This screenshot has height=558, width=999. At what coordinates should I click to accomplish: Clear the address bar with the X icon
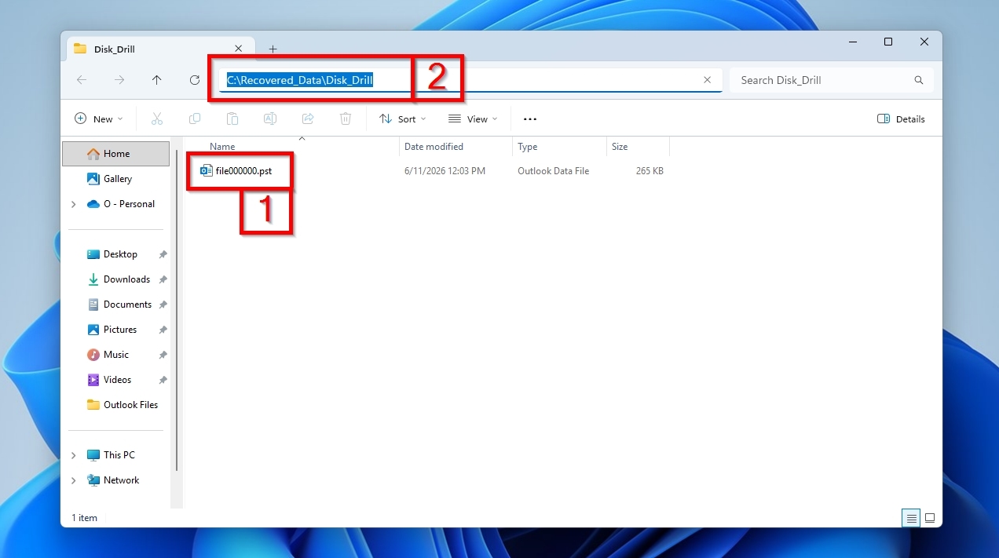[707, 80]
